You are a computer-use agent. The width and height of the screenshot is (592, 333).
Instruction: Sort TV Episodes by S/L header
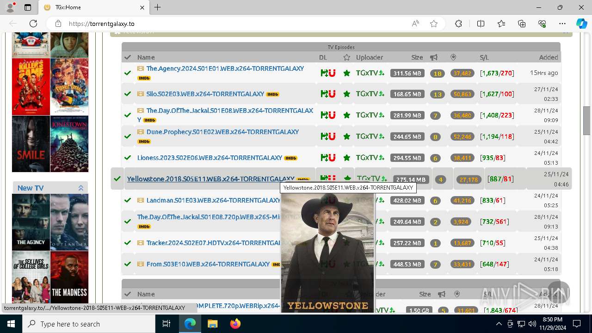(484, 57)
